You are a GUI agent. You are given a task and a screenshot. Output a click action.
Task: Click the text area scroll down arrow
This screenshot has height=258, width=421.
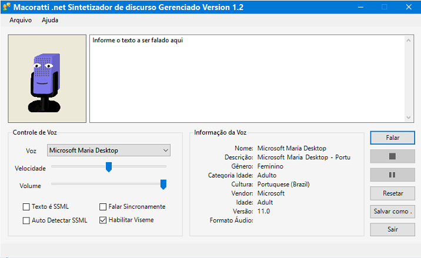coord(409,118)
